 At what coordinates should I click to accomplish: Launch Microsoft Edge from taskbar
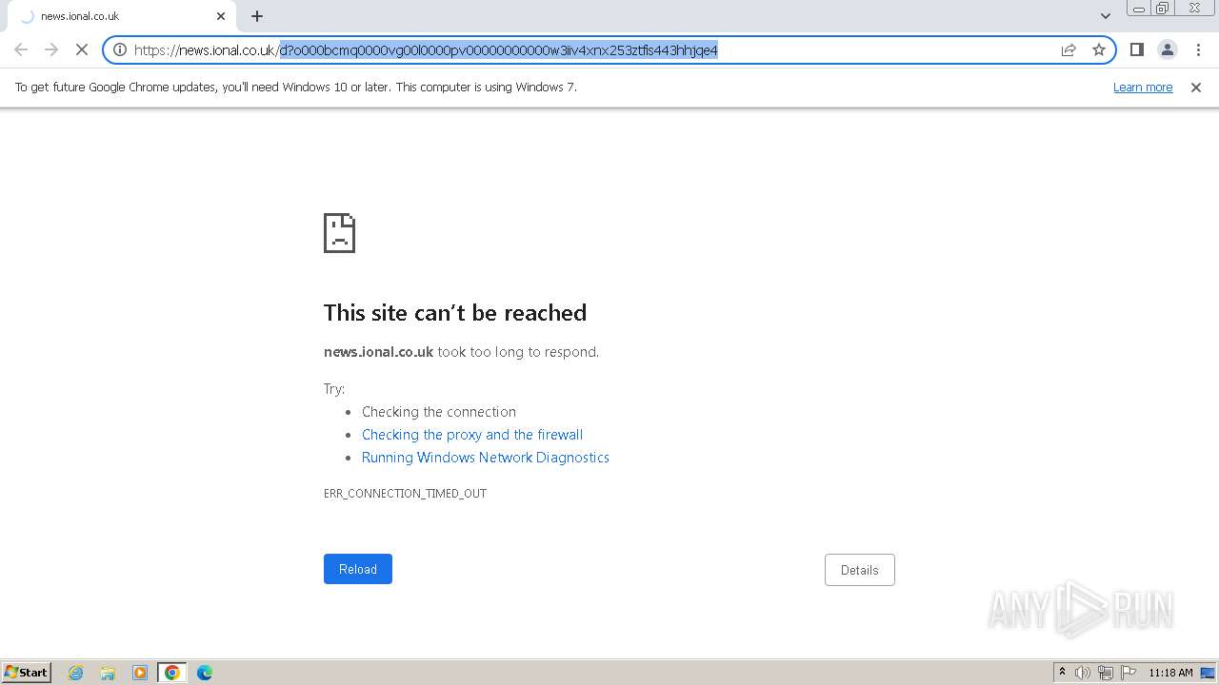(x=205, y=673)
